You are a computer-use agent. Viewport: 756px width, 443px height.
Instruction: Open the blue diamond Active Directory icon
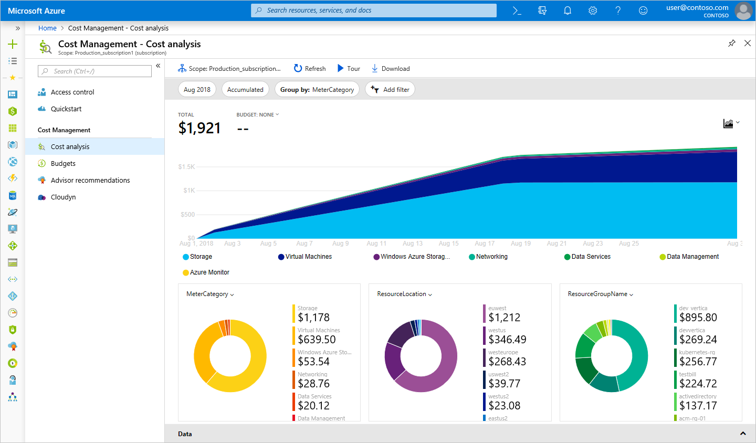pyautogui.click(x=13, y=296)
